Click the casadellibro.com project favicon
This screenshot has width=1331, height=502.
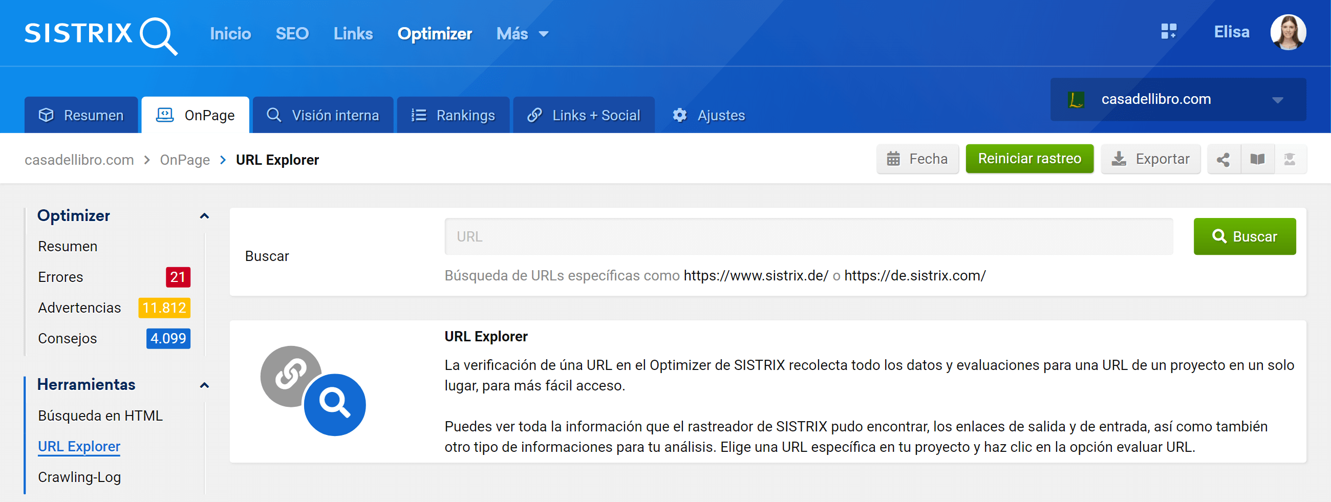[x=1076, y=99]
